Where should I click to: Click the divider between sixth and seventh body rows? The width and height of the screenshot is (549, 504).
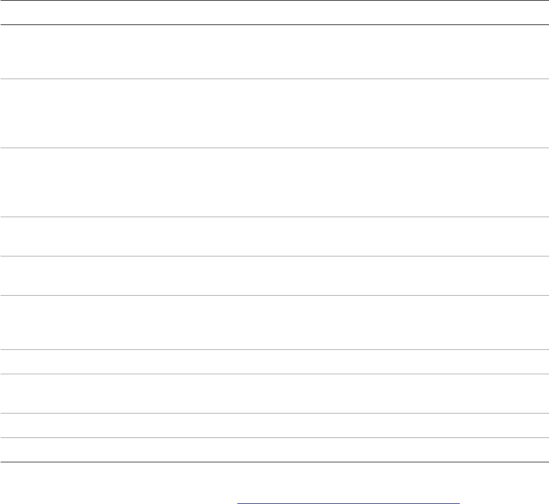274,349
